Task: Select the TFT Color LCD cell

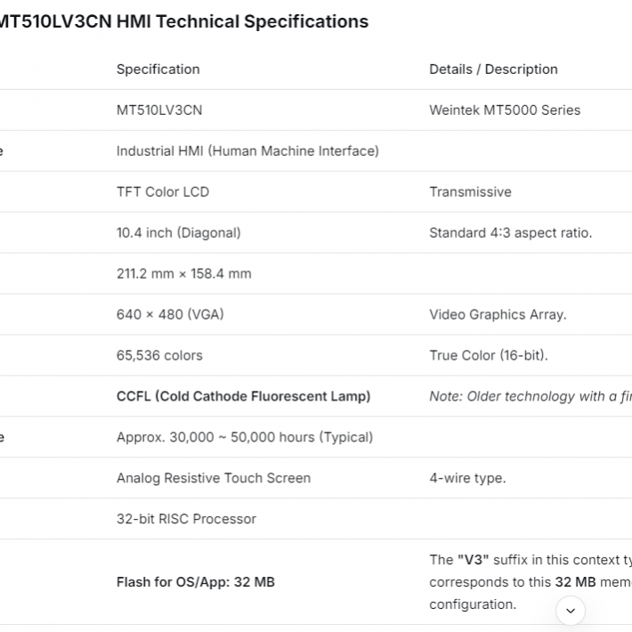Action: coord(163,192)
